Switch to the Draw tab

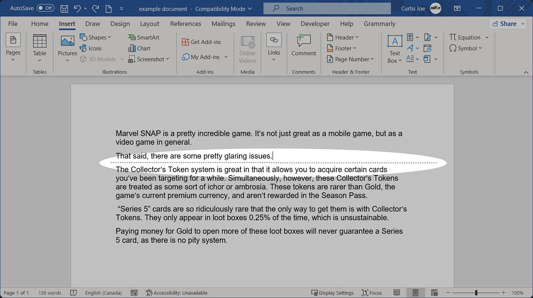click(93, 24)
